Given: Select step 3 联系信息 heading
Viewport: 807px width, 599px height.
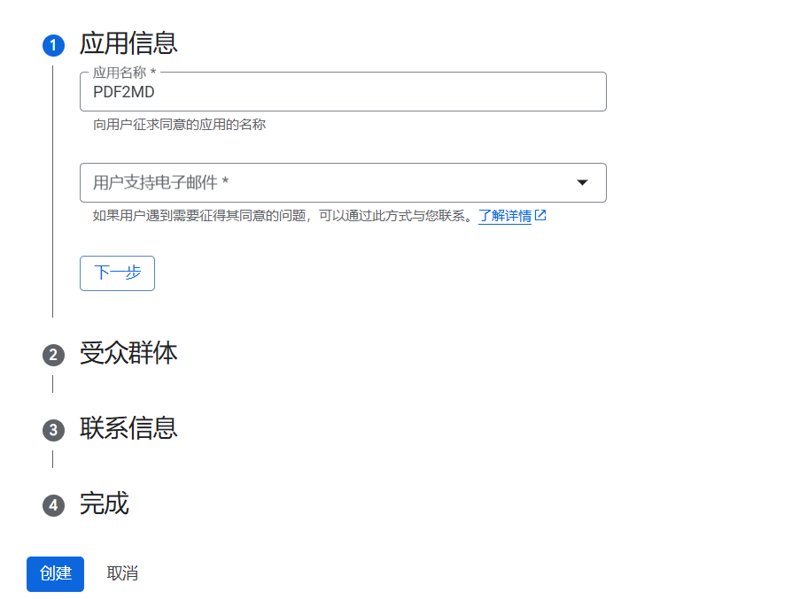Looking at the screenshot, I should [x=128, y=428].
